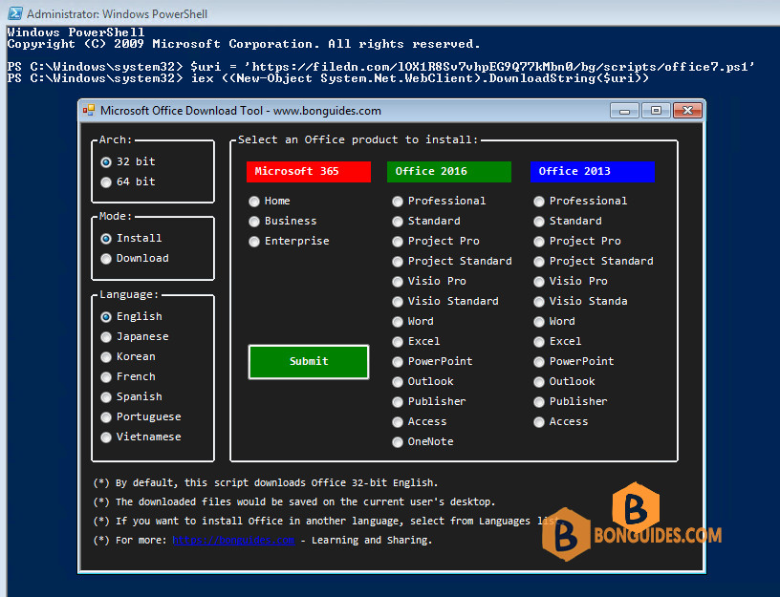Viewport: 780px width, 597px height.
Task: Click the Office Download Tool window icon
Action: [89, 111]
